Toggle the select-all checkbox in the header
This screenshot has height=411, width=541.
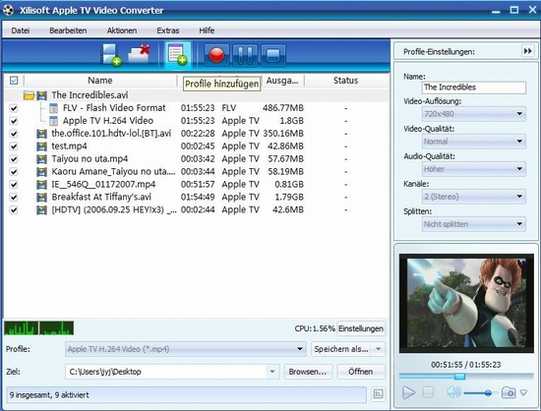tap(14, 81)
